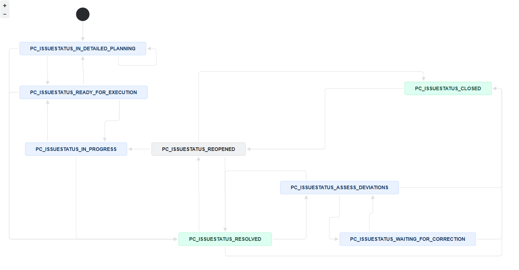Click the arrowhead entering CLOSED from above

coord(423,79)
